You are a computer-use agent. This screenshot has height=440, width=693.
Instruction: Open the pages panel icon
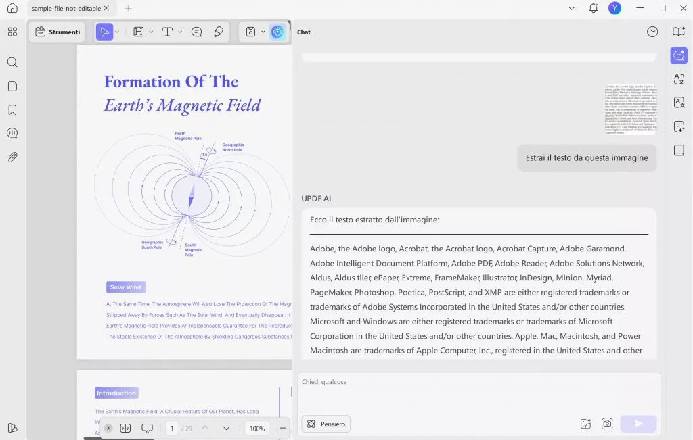coord(12,86)
